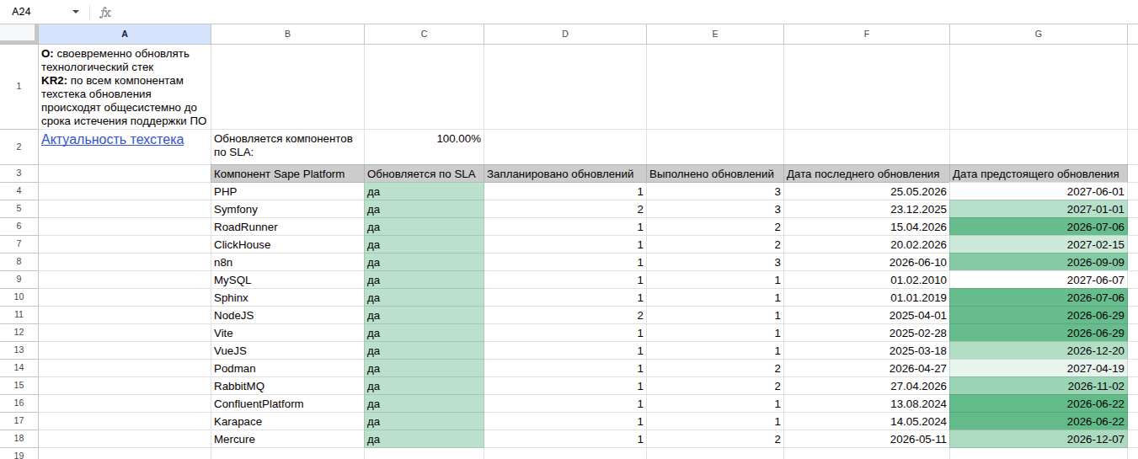This screenshot has width=1138, height=459.
Task: Select column A header
Action: 125,34
